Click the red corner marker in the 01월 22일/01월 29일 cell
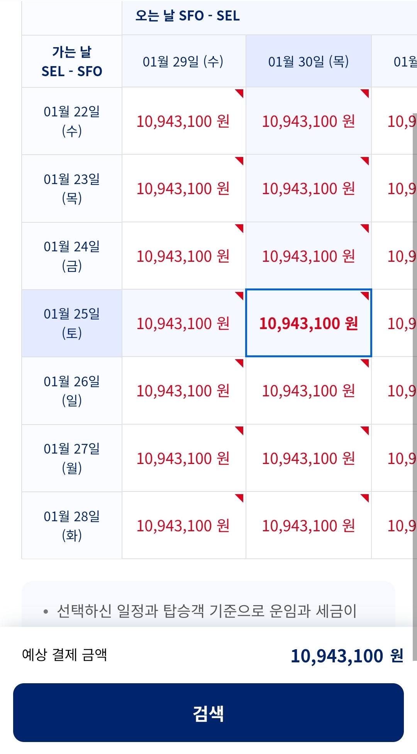This screenshot has width=417, height=754. point(240,93)
